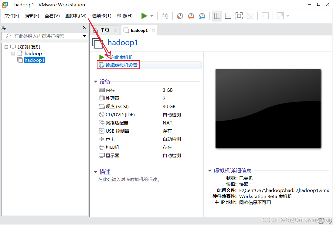The width and height of the screenshot is (333, 225).
Task: Select the 硬盘 (SCSI) device label
Action: tap(117, 107)
